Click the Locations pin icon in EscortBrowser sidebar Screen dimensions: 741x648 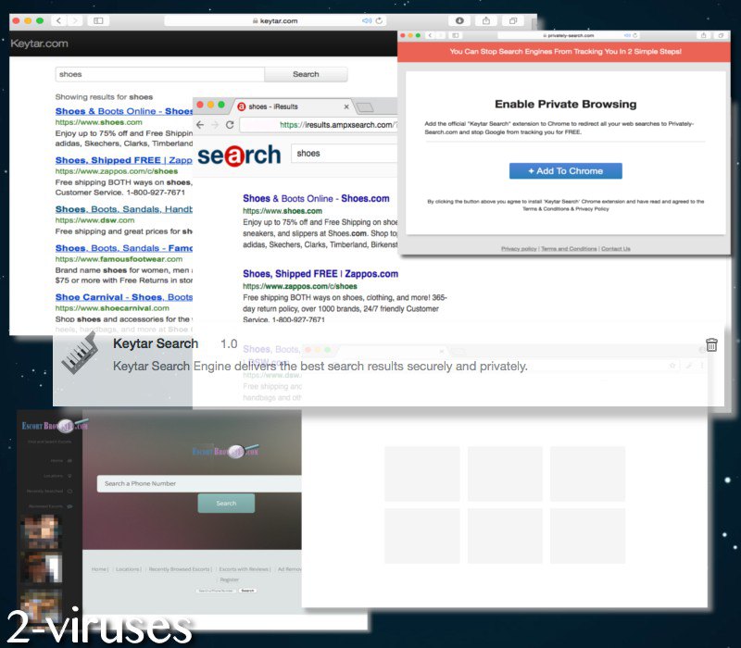[69, 476]
